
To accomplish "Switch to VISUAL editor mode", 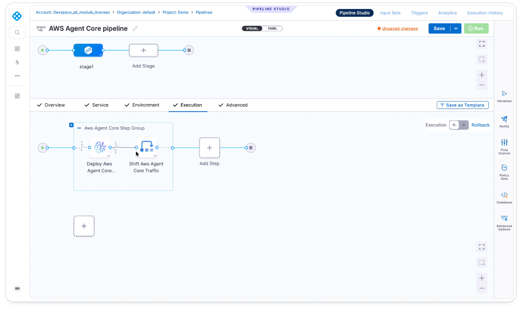I will point(252,28).
